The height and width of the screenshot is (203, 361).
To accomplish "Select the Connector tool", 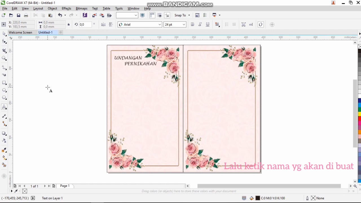I will tap(4, 124).
